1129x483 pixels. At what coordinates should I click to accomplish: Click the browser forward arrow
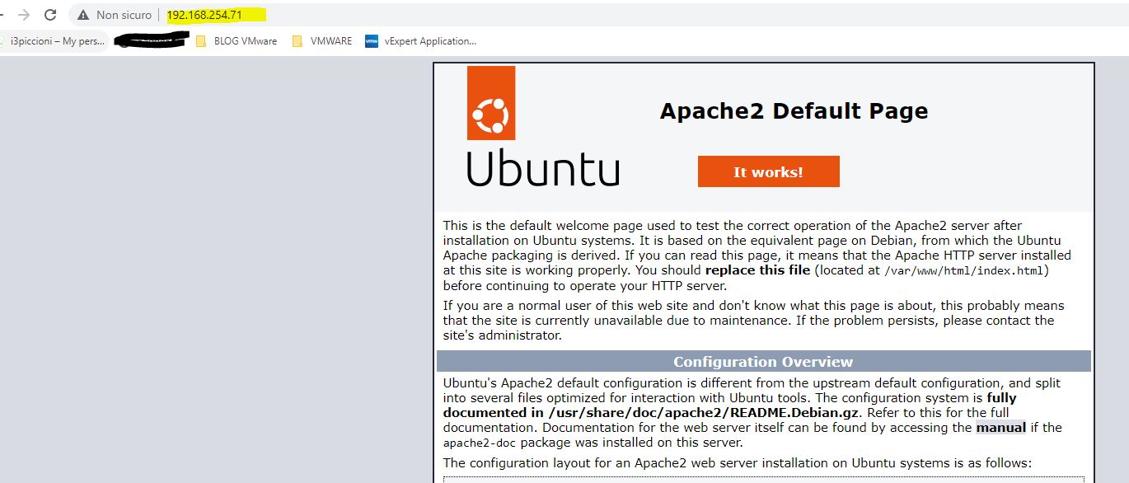(x=25, y=15)
